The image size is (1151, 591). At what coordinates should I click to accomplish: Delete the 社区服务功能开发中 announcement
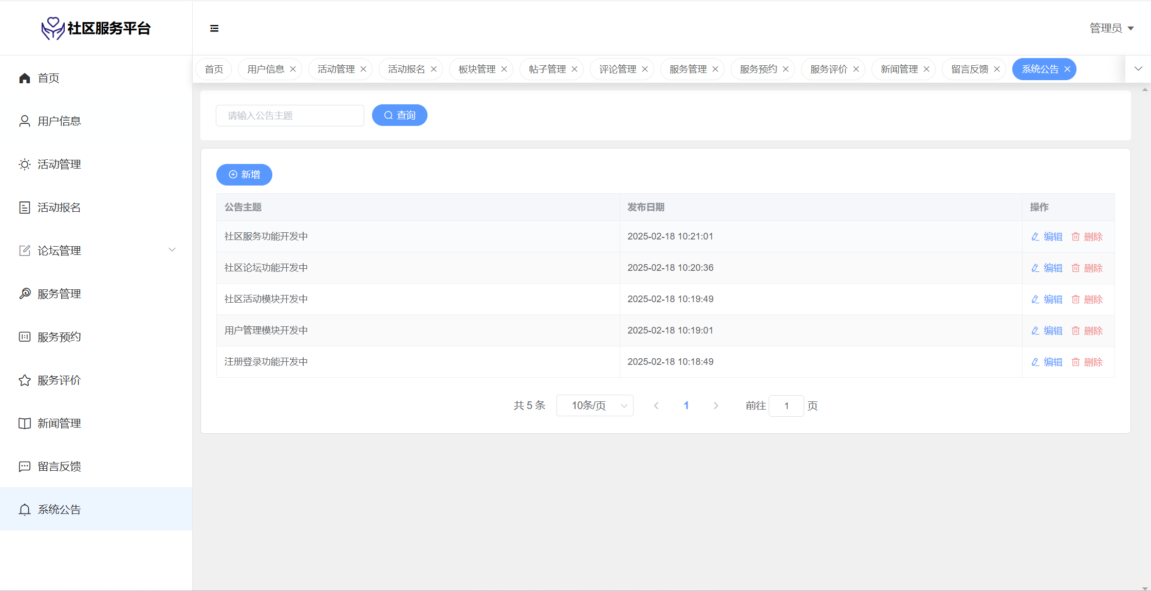coord(1087,236)
